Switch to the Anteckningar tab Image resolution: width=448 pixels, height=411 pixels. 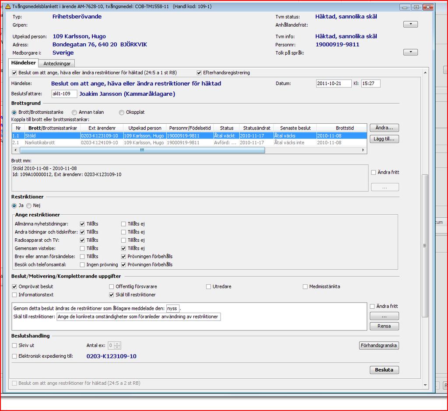pyautogui.click(x=57, y=63)
